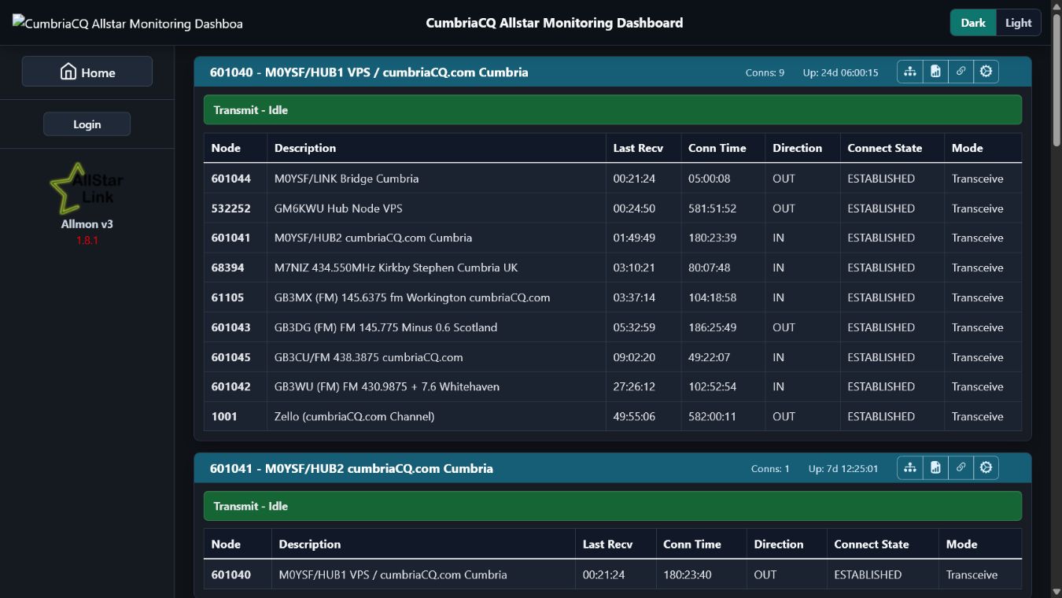
Task: Click the M7NIZ 434.550MHz Kirkby Stephen description
Action: coord(396,268)
